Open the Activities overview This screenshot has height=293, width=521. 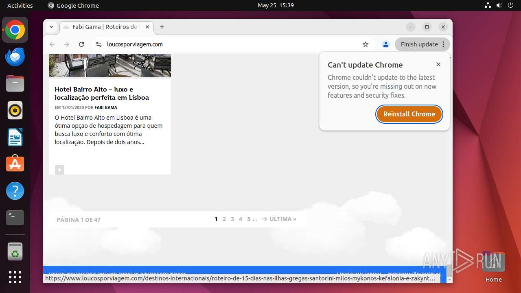click(x=20, y=5)
